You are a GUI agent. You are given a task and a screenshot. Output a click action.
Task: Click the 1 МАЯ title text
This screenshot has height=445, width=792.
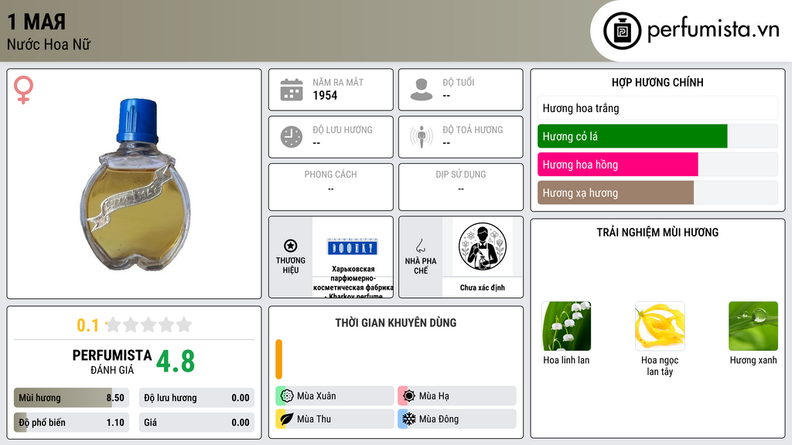36,22
